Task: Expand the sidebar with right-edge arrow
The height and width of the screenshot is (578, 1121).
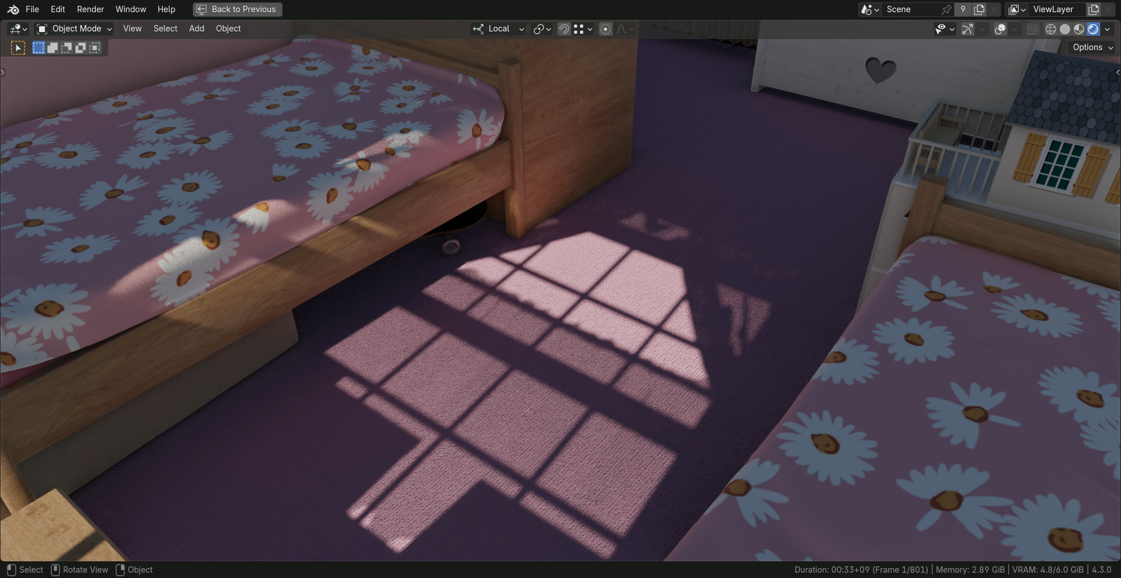Action: (x=1117, y=72)
